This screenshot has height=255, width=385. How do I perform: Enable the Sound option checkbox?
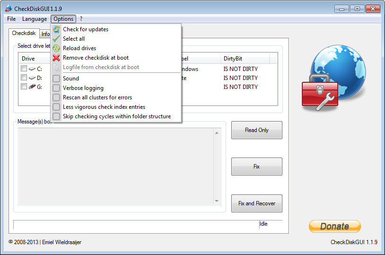pyautogui.click(x=56, y=79)
